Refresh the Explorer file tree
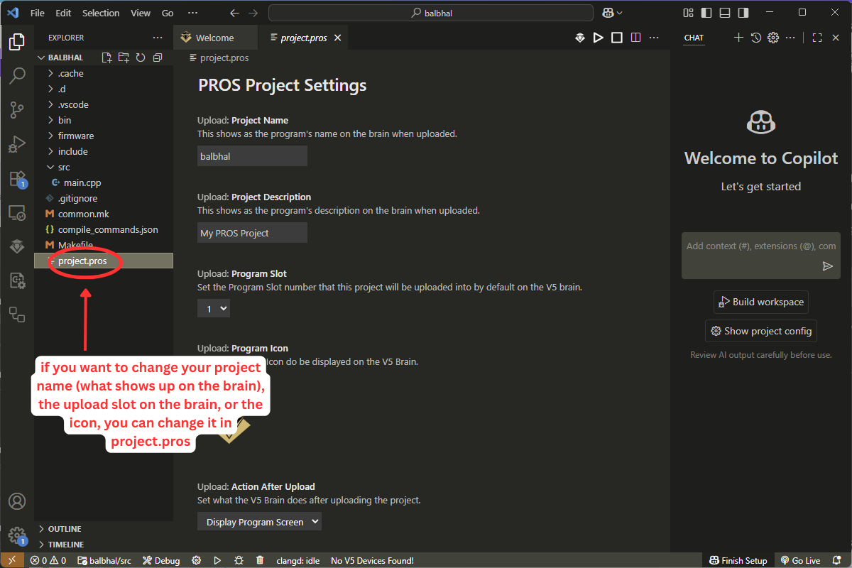This screenshot has height=568, width=852. (141, 58)
